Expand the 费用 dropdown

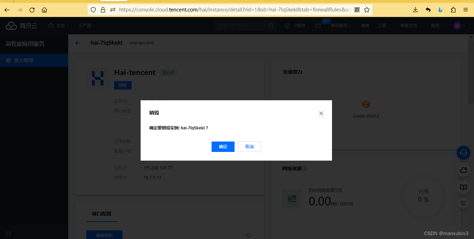point(437,26)
